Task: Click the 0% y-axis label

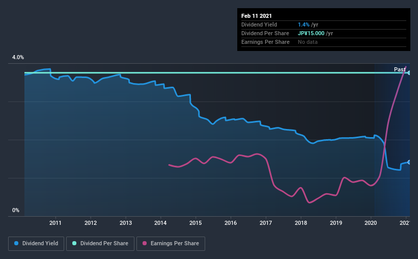Action: click(16, 211)
